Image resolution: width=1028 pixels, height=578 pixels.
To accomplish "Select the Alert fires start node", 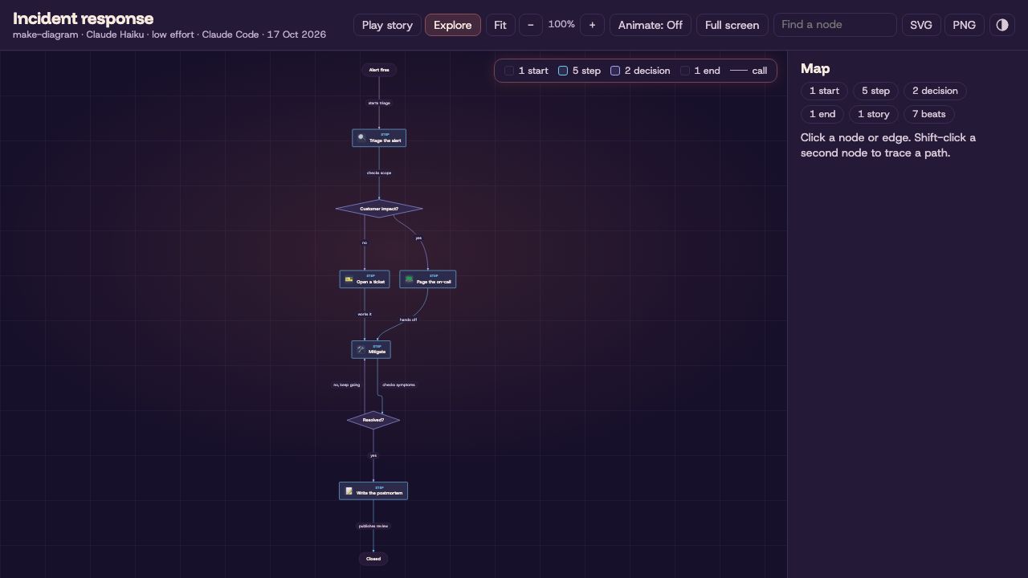I will pyautogui.click(x=379, y=70).
